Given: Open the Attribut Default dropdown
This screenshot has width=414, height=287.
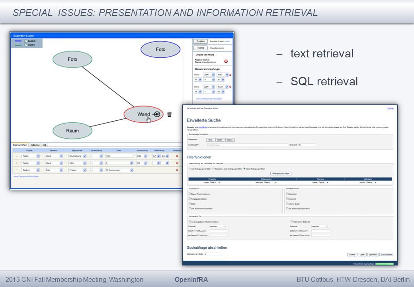Looking at the screenshot, I should click(371, 182).
